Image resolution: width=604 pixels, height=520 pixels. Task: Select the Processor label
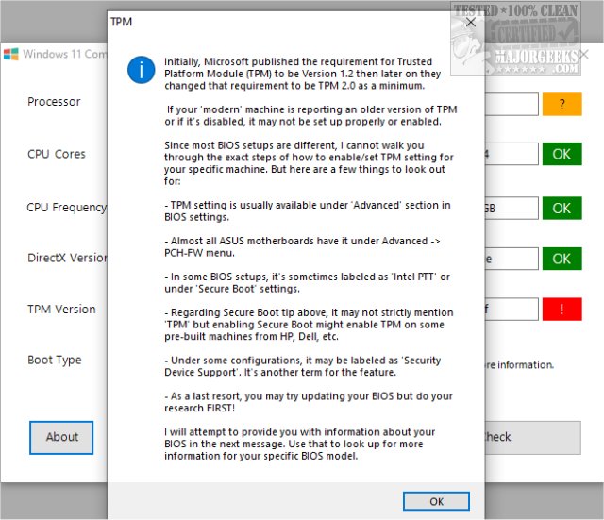[x=54, y=102]
